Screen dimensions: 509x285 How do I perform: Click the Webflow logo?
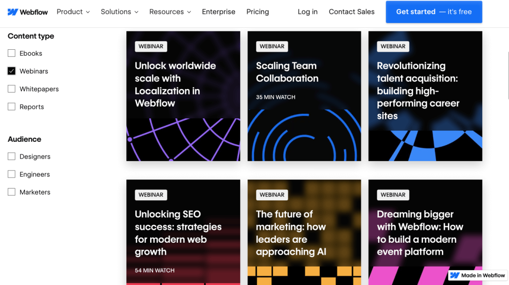click(28, 12)
